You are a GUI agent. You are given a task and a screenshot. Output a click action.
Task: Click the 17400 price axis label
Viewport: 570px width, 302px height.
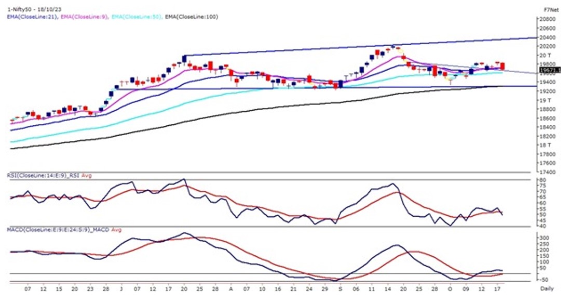[548, 172]
